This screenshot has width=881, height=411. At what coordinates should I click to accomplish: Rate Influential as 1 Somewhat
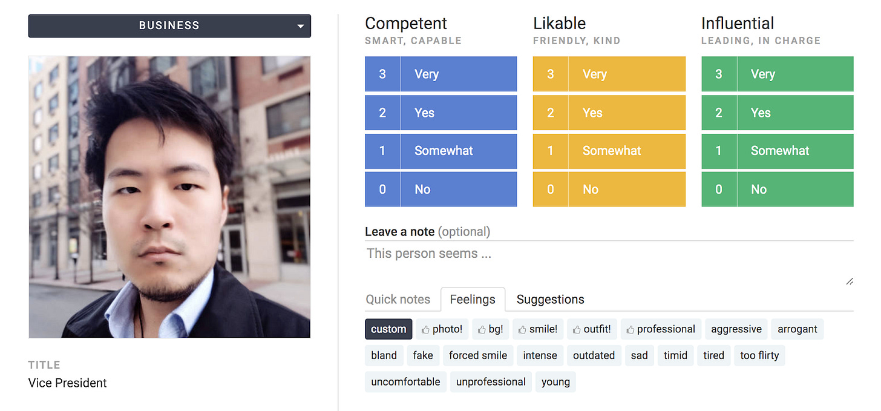coord(777,151)
